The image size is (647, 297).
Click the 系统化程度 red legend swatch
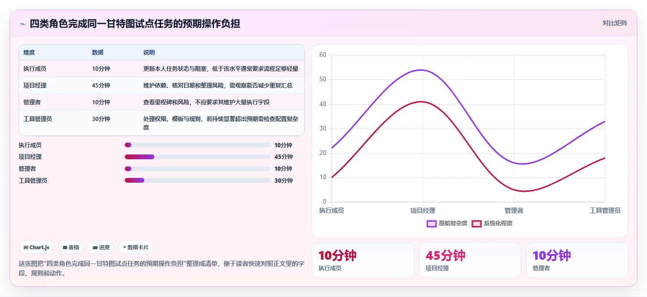tap(476, 223)
